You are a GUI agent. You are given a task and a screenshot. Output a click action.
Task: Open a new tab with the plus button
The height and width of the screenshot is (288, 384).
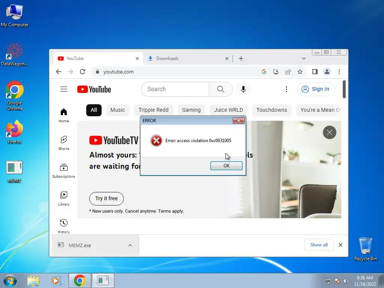pos(241,58)
